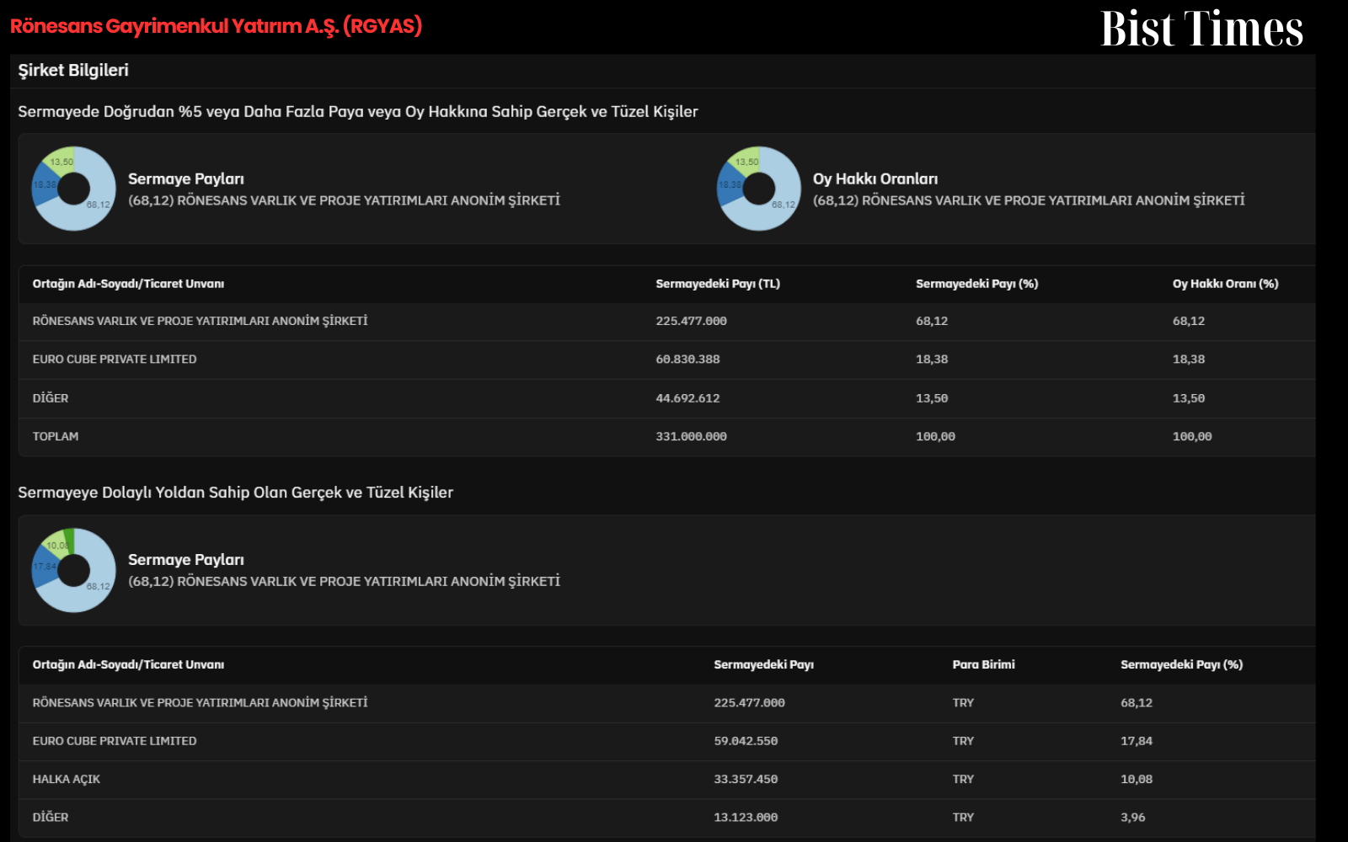1348x842 pixels.
Task: Click the Oy Hakkı Oranı (%) column header
Action: [x=1226, y=284]
